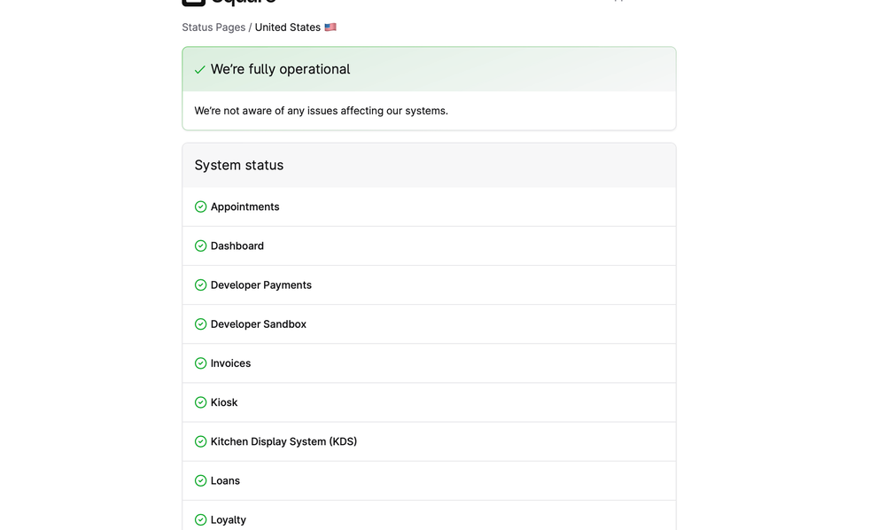Click the Loans status check icon
Screen dimensions: 885x530
coord(201,480)
